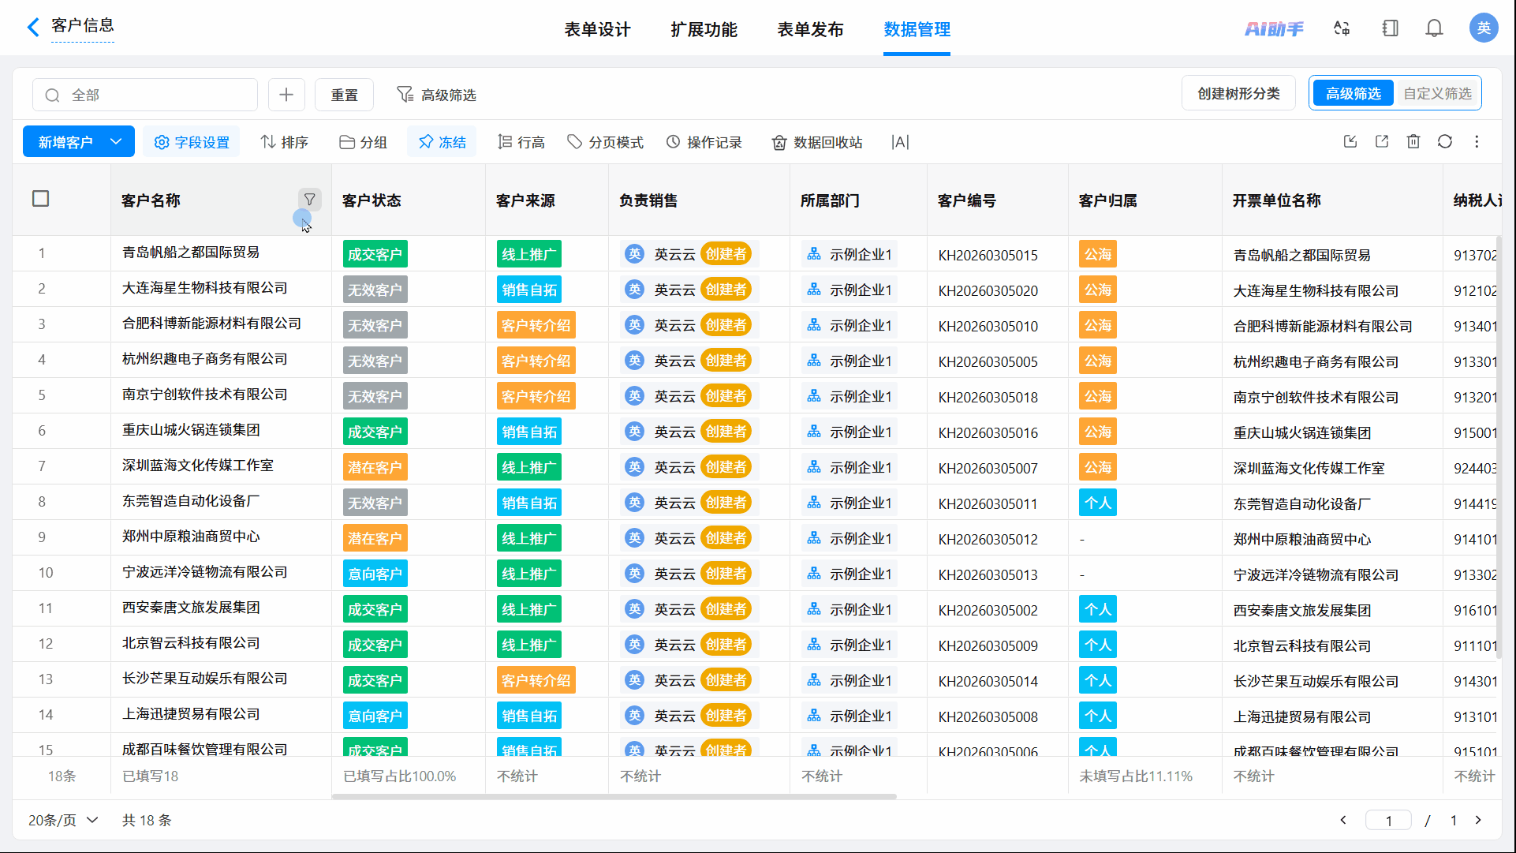Tick the select-all checkbox in header
This screenshot has width=1516, height=853.
coord(41,199)
